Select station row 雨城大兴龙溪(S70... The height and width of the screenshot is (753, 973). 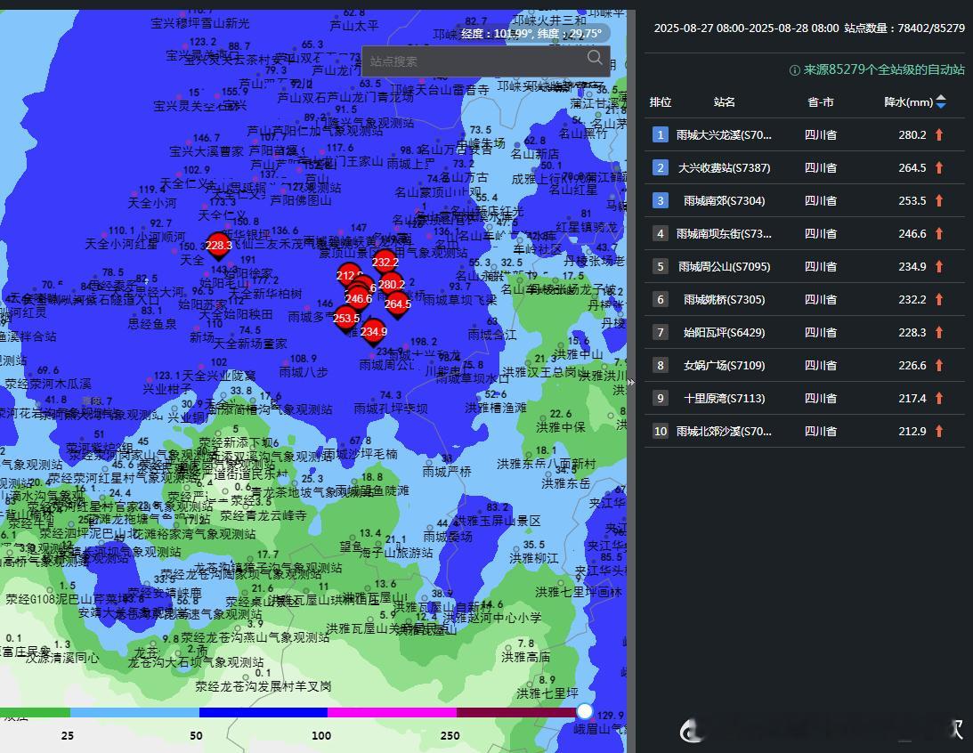(804, 134)
